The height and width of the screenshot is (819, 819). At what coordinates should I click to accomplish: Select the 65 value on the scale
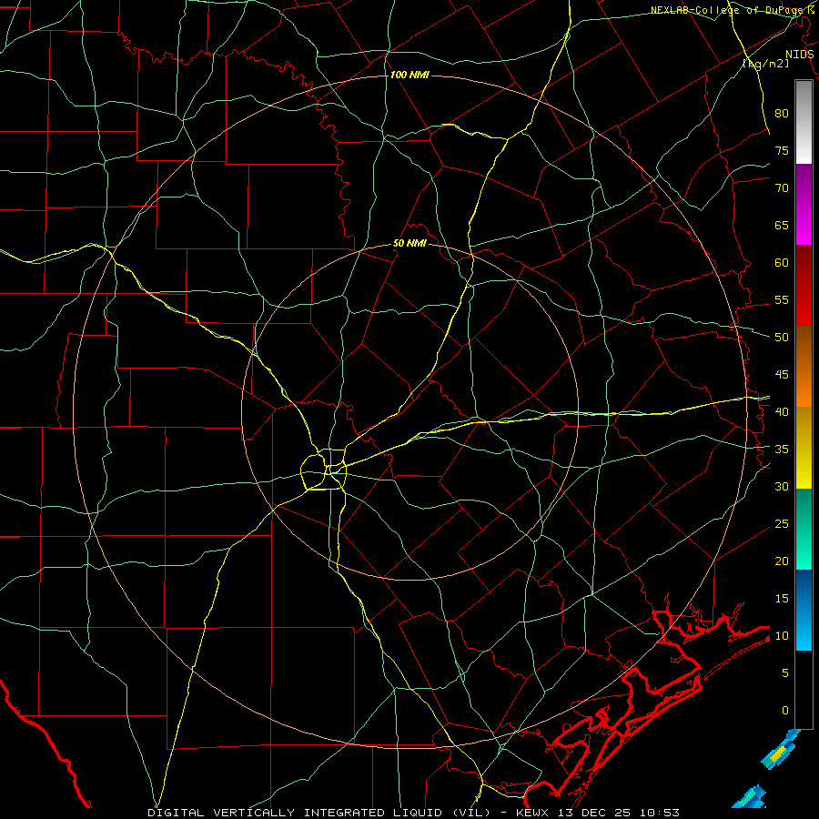pos(782,225)
